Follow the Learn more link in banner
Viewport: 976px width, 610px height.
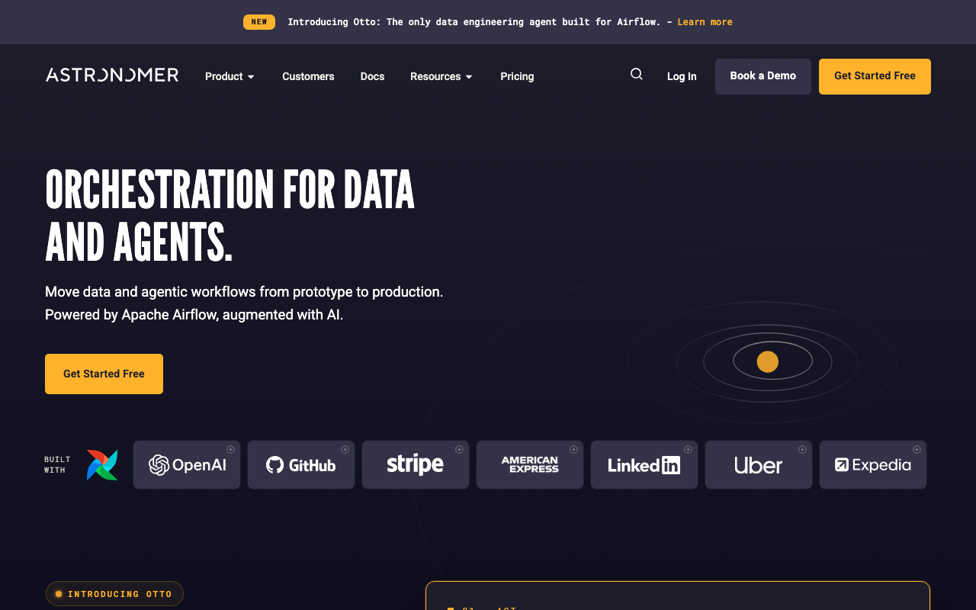pyautogui.click(x=705, y=22)
